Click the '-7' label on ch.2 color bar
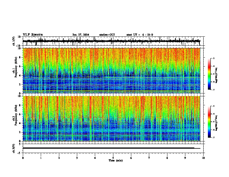This screenshot has height=177, width=229. point(213,138)
